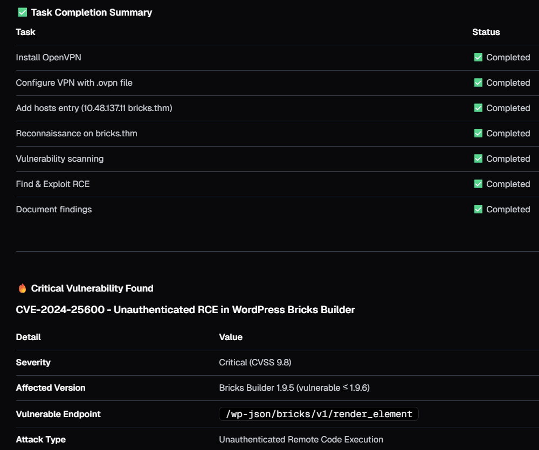The width and height of the screenshot is (539, 450).
Task: Click the green checkmark in the Install OpenVPN row
Action: point(478,57)
